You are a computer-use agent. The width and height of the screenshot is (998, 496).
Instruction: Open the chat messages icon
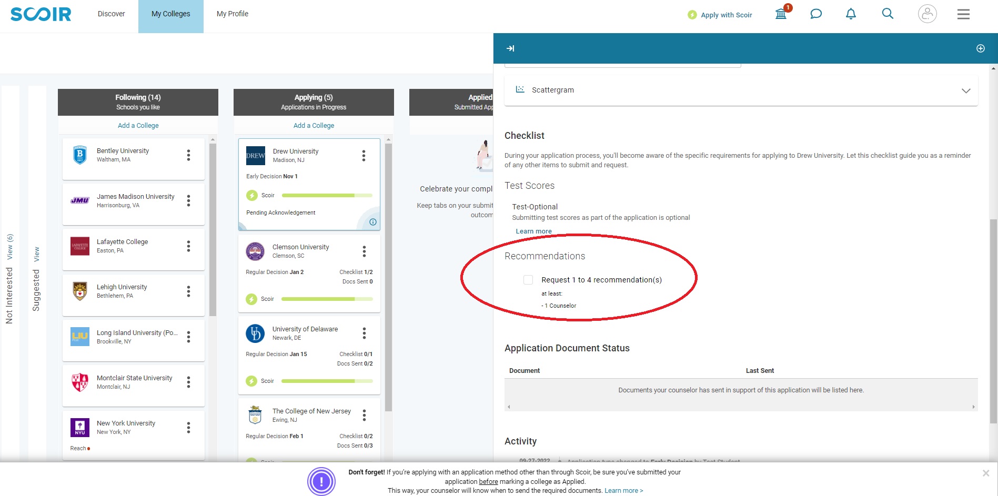816,14
